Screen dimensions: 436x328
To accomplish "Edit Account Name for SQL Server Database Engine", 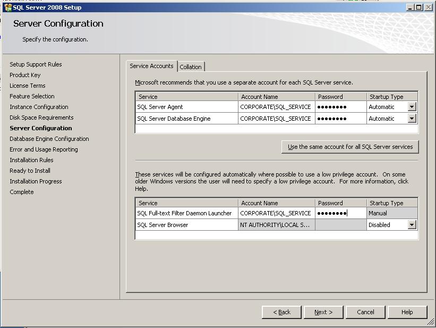I will tap(276, 119).
